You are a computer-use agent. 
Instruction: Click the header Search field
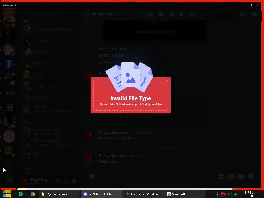pyautogui.click(x=217, y=14)
